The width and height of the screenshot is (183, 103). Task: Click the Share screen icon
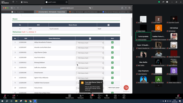(115, 96)
